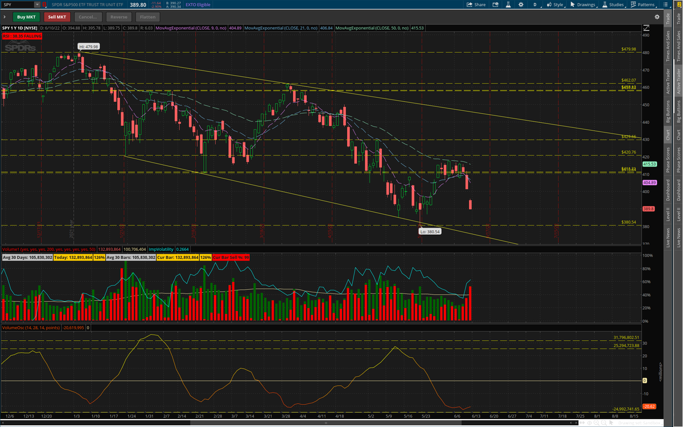Click the red -20.62 oscillator value tag
Image resolution: width=683 pixels, height=427 pixels.
[649, 407]
